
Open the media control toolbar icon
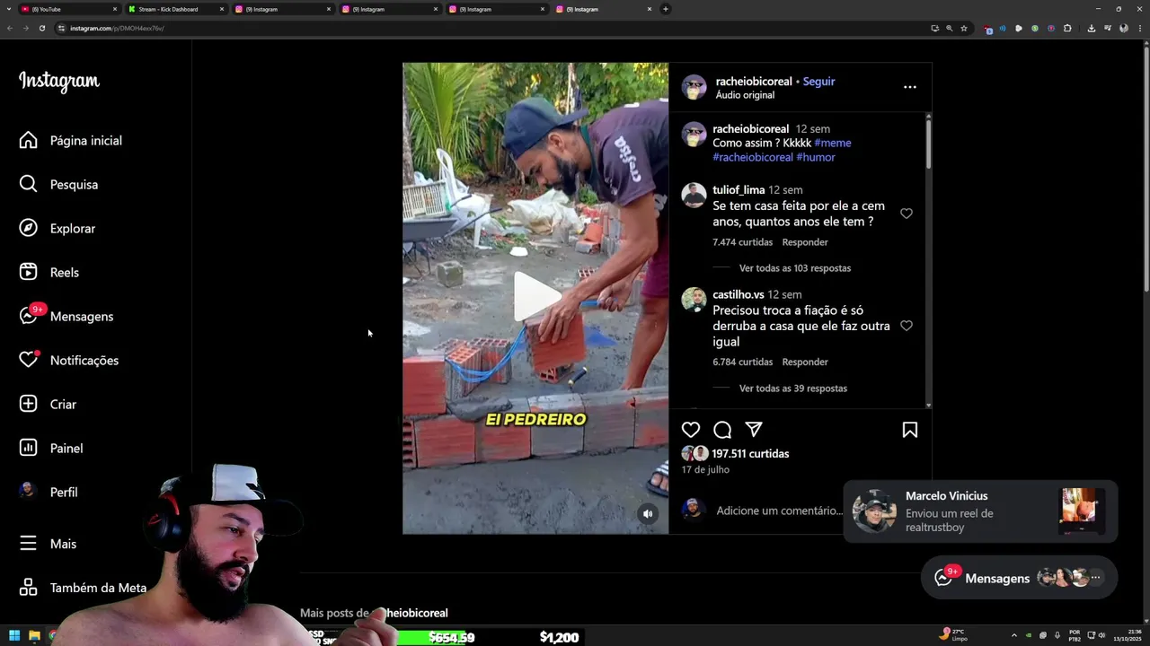(x=1107, y=28)
